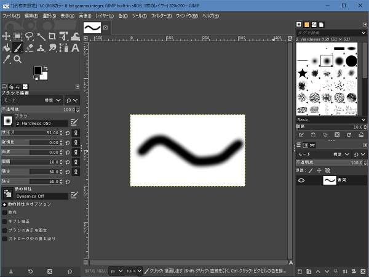Select the Paintbrush tool in the toolbox
Viewport: 369px width, 277px height.
click(x=18, y=47)
